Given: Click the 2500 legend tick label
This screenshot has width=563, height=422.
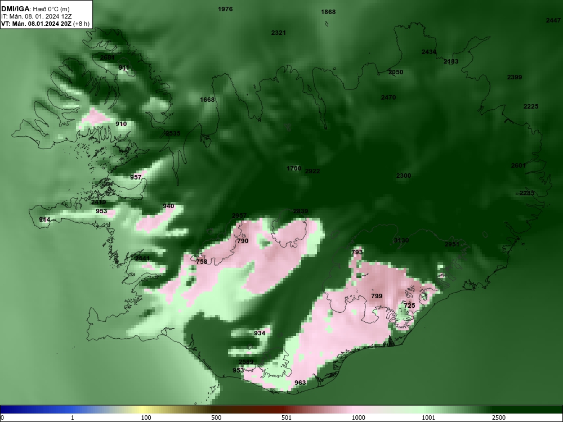Looking at the screenshot, I should point(499,417).
